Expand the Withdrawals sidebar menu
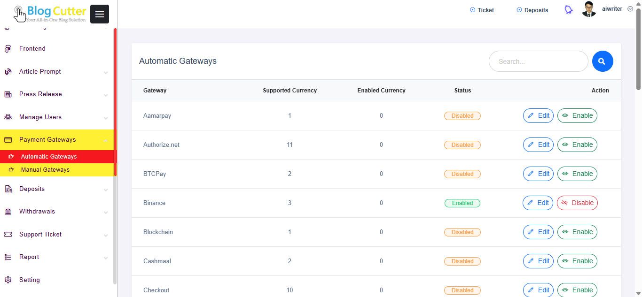The width and height of the screenshot is (642, 297). point(37,212)
